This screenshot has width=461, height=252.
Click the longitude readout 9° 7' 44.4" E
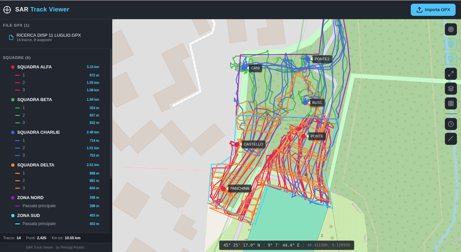click(x=284, y=245)
